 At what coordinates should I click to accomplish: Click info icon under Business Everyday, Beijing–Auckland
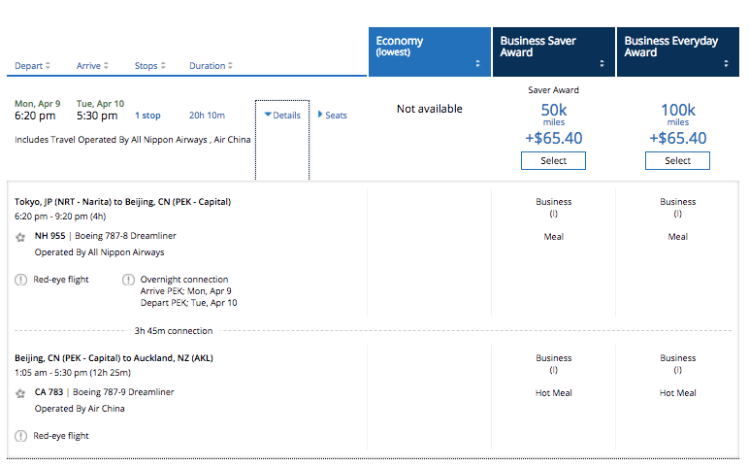[677, 370]
